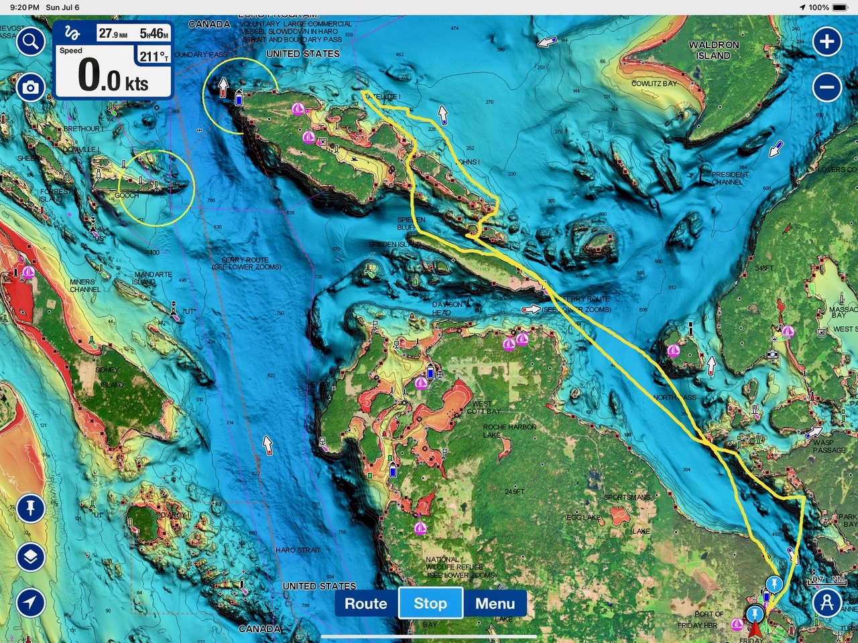Viewport: 858px width, 643px height.
Task: Tap the 5h46m elapsed time value
Action: [154, 33]
